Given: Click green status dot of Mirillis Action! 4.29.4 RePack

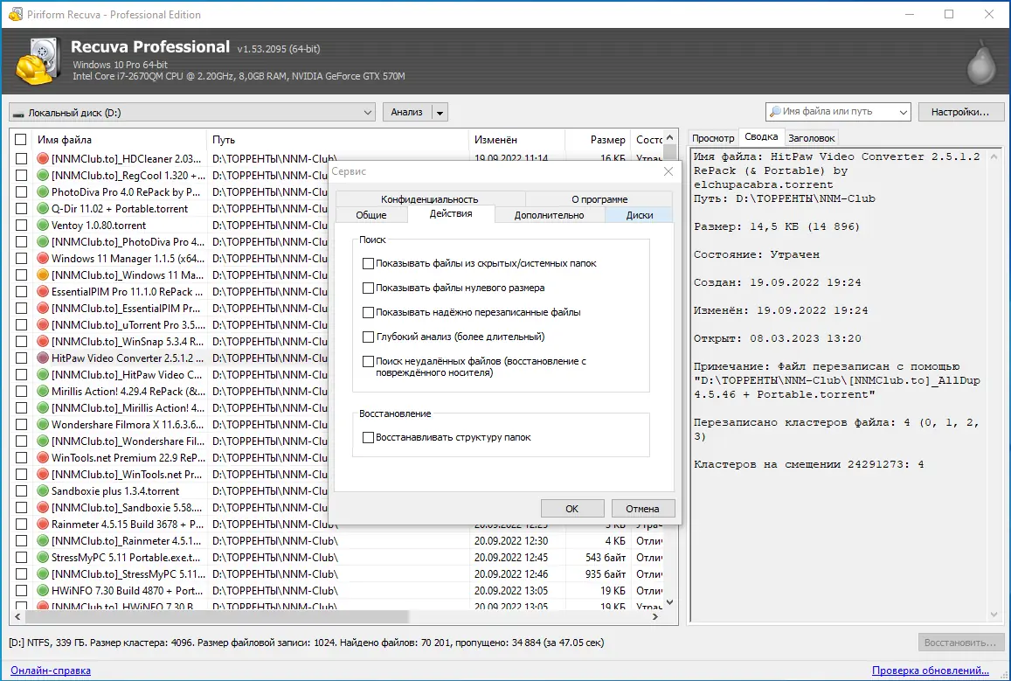Looking at the screenshot, I should (43, 392).
